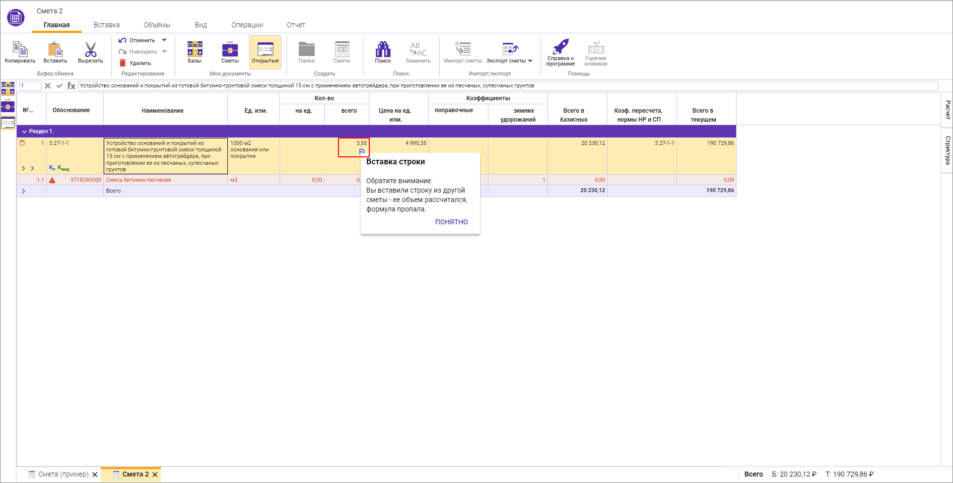The height and width of the screenshot is (483, 953).
Task: Click the Копировать icon
Action: point(20,49)
